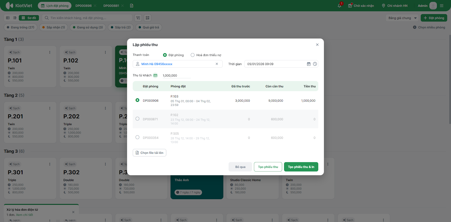Toggle the Đang sử dụng (3) filter
This screenshot has height=222, width=451.
pyautogui.click(x=88, y=27)
